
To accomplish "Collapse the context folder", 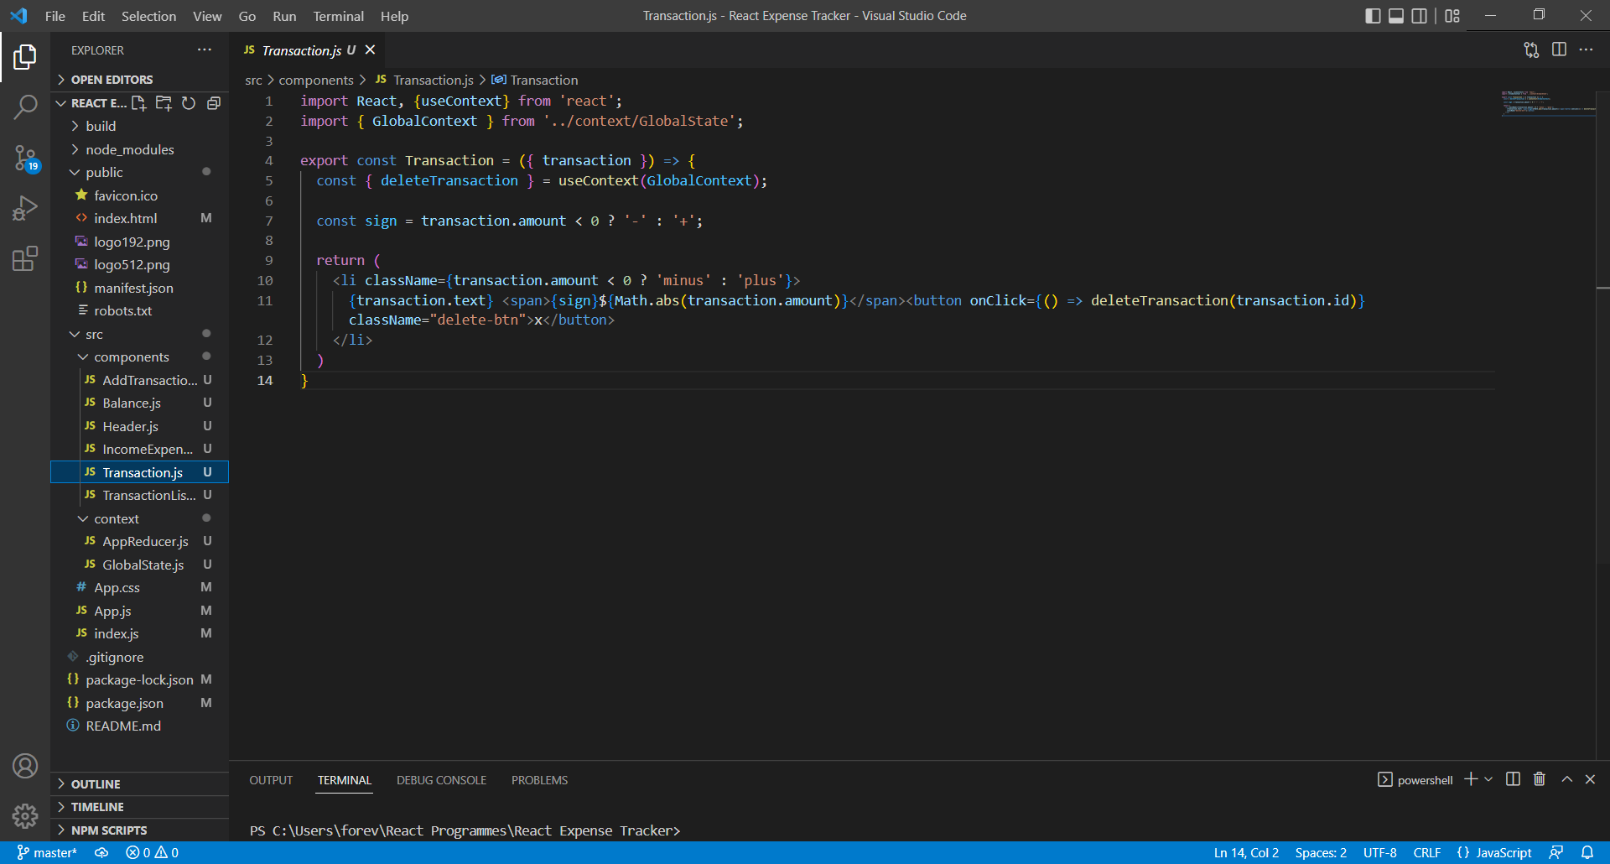I will [139, 518].
